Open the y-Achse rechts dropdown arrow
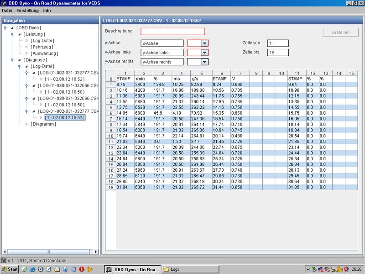This screenshot has height=274, width=365. click(204, 62)
